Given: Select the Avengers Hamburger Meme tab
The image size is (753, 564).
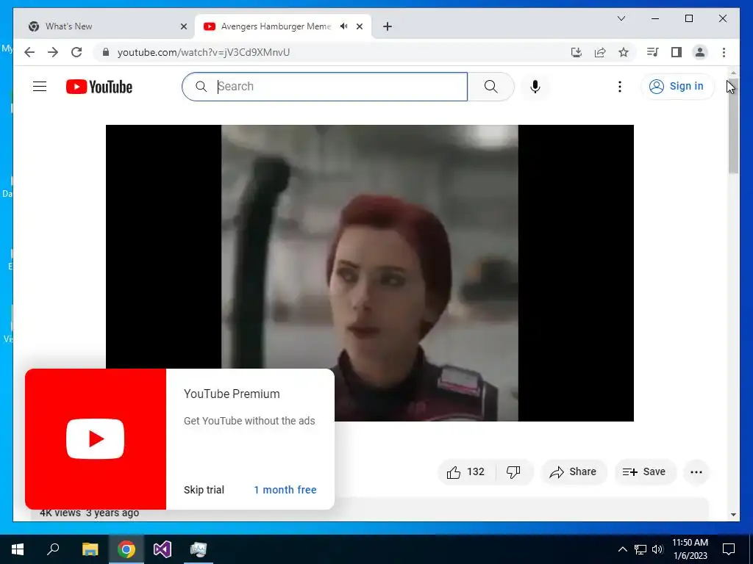Looking at the screenshot, I should pyautogui.click(x=276, y=26).
